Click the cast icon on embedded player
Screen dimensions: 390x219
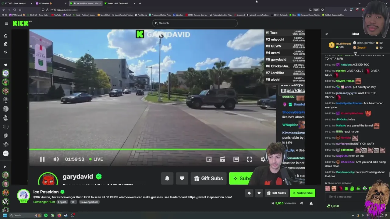point(222,159)
